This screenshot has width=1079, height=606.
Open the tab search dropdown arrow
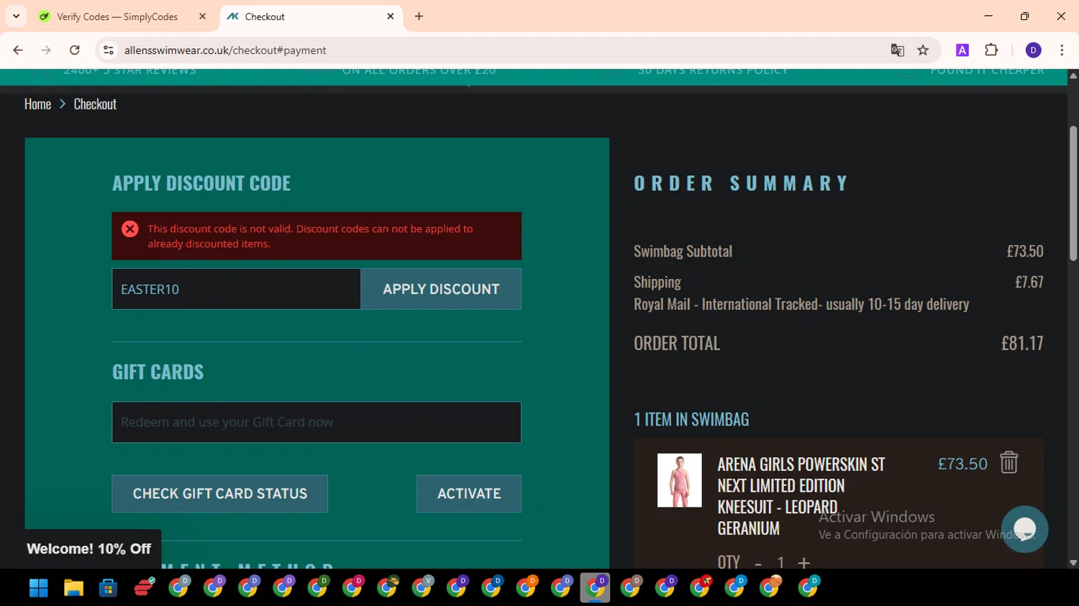click(16, 16)
